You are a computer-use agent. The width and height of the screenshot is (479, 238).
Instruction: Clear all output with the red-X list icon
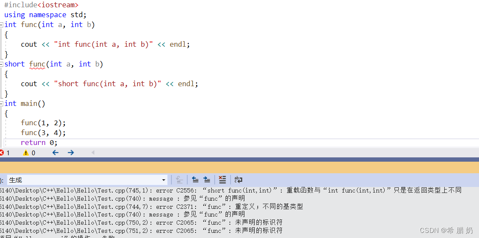click(222, 180)
